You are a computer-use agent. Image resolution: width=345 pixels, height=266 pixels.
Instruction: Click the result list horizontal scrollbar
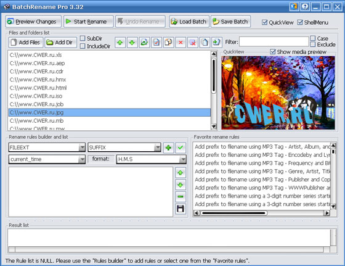click(169, 249)
